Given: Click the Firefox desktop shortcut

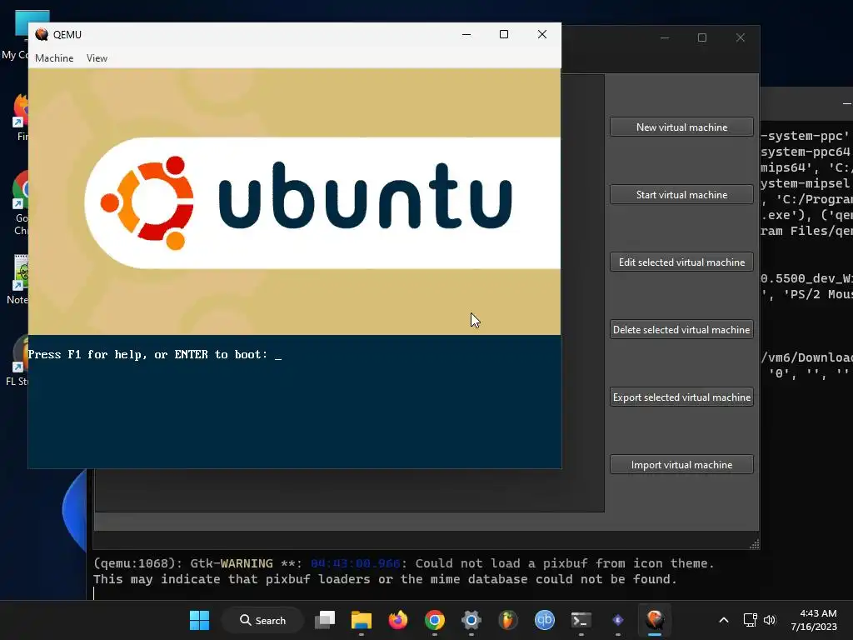Looking at the screenshot, I should (x=21, y=117).
